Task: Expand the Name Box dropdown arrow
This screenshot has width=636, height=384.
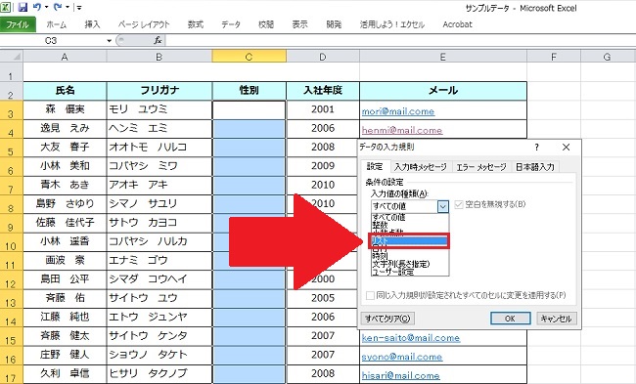Action: coord(109,40)
